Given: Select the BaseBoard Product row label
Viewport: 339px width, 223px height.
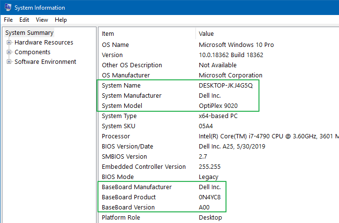Looking at the screenshot, I should pyautogui.click(x=129, y=197).
